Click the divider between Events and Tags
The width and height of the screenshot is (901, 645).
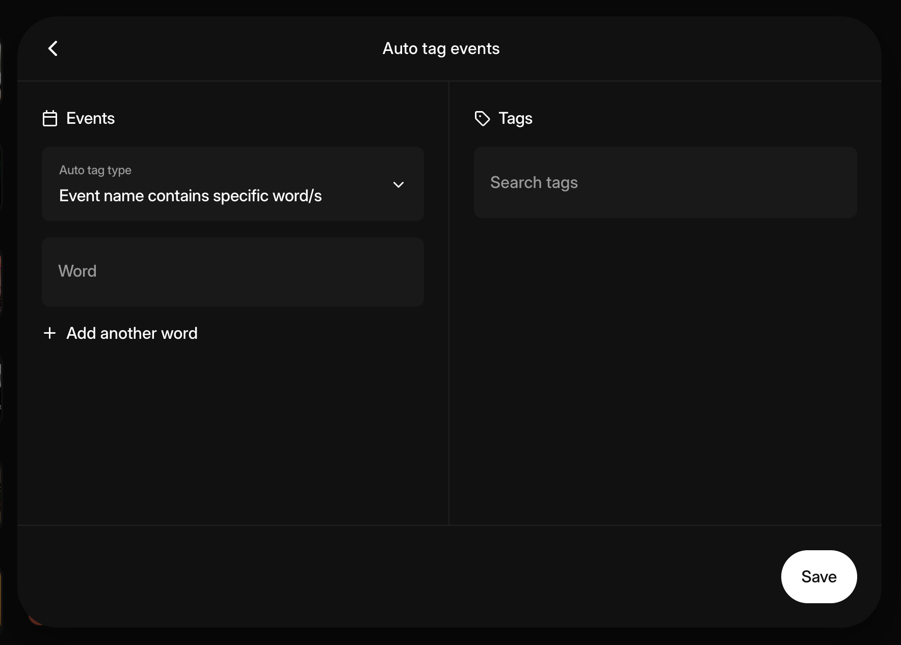pos(449,306)
